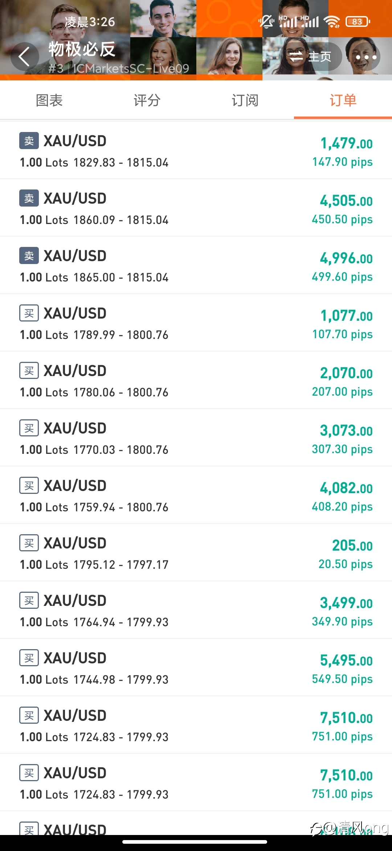Tap the trader name 物极必反
The image size is (392, 851).
[x=82, y=49]
